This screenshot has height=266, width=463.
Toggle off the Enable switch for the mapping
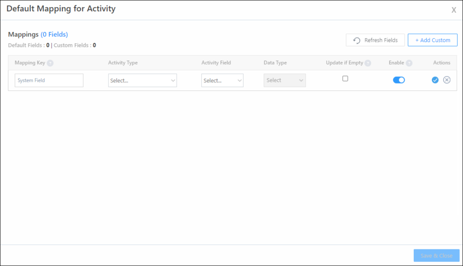[399, 79]
